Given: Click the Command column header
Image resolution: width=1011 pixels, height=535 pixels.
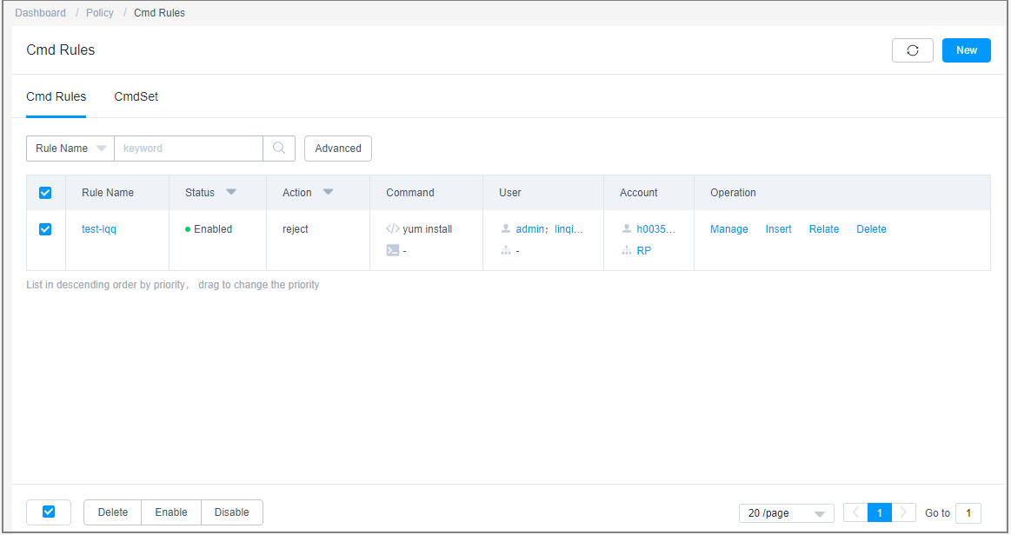Looking at the screenshot, I should tap(410, 193).
